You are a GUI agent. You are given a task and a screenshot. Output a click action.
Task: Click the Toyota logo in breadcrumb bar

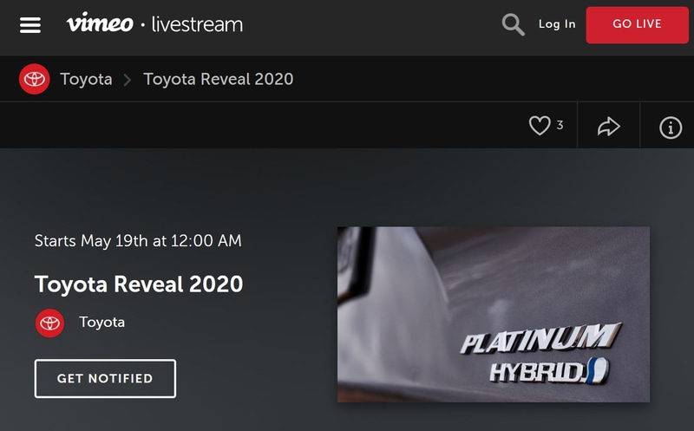point(34,79)
